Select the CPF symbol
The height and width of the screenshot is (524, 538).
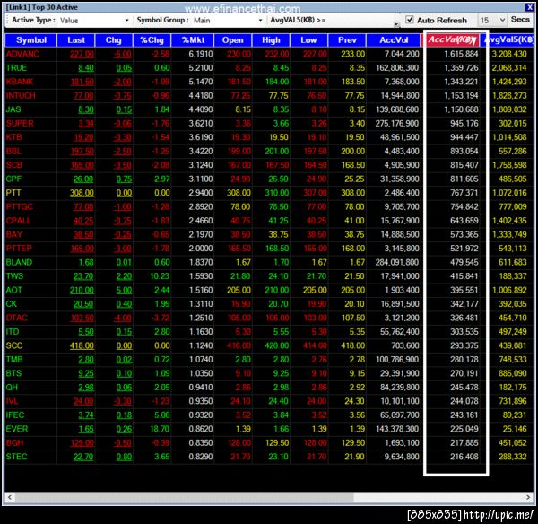[13, 179]
